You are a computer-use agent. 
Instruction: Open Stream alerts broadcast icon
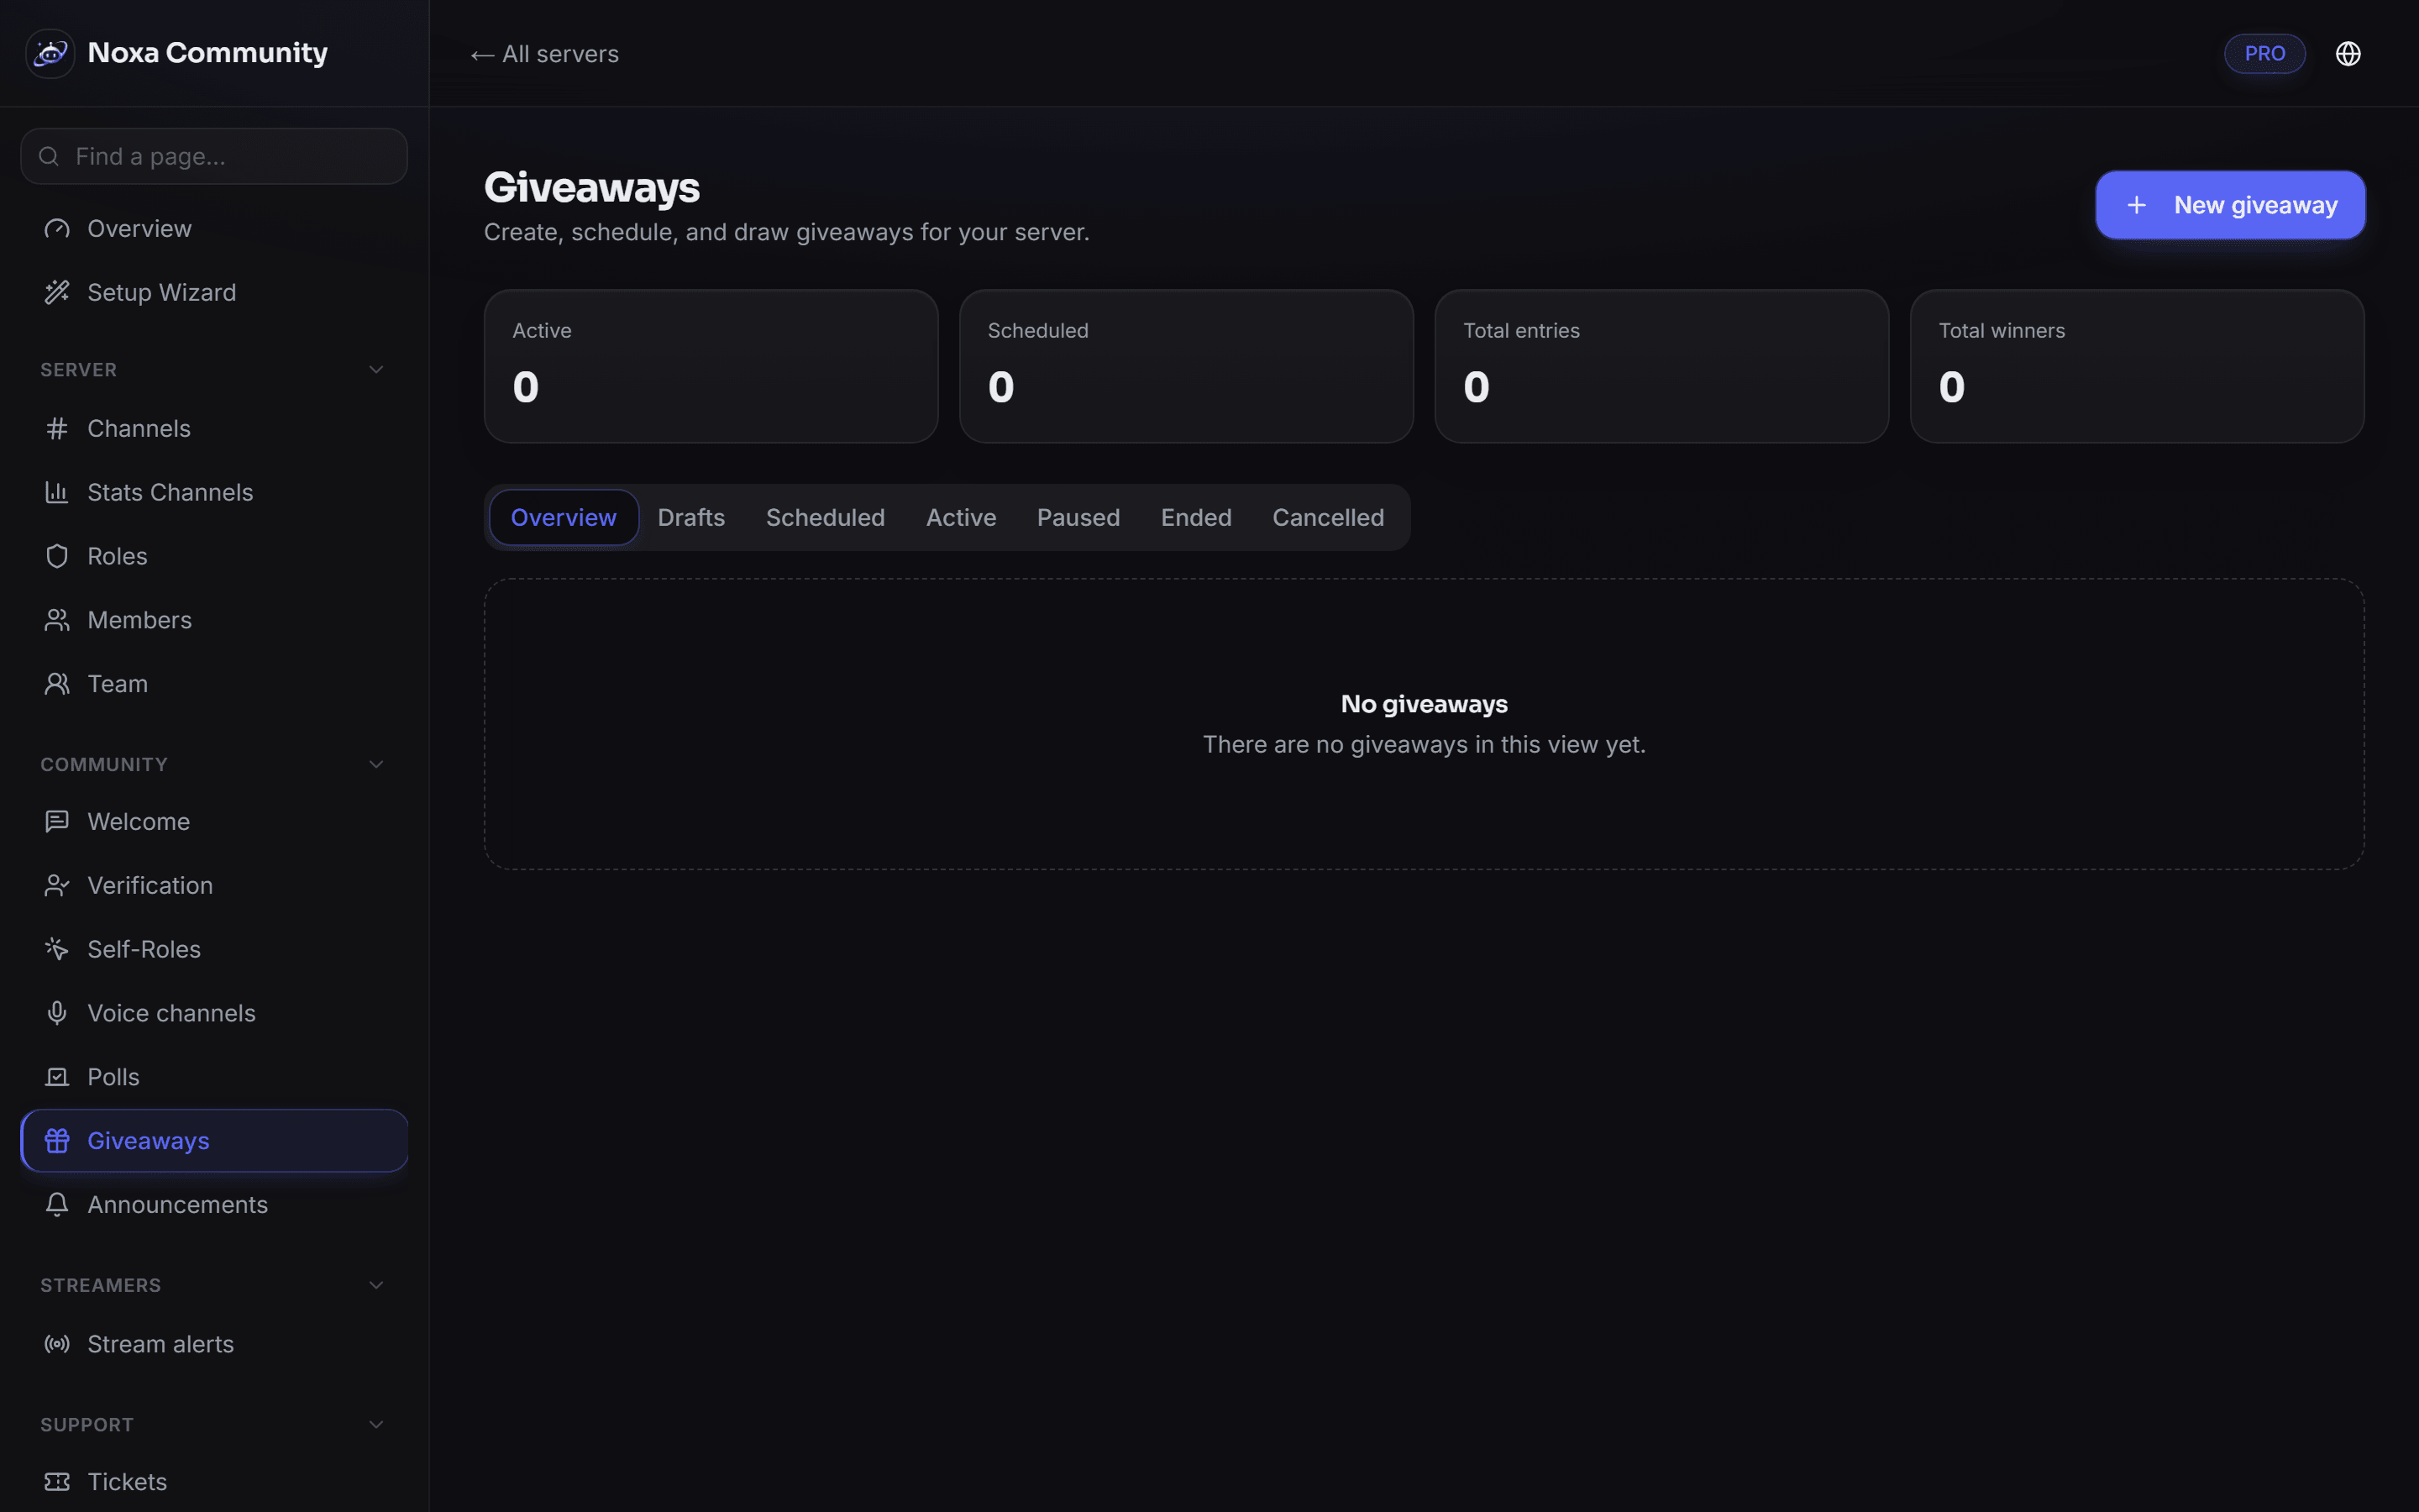pos(57,1344)
